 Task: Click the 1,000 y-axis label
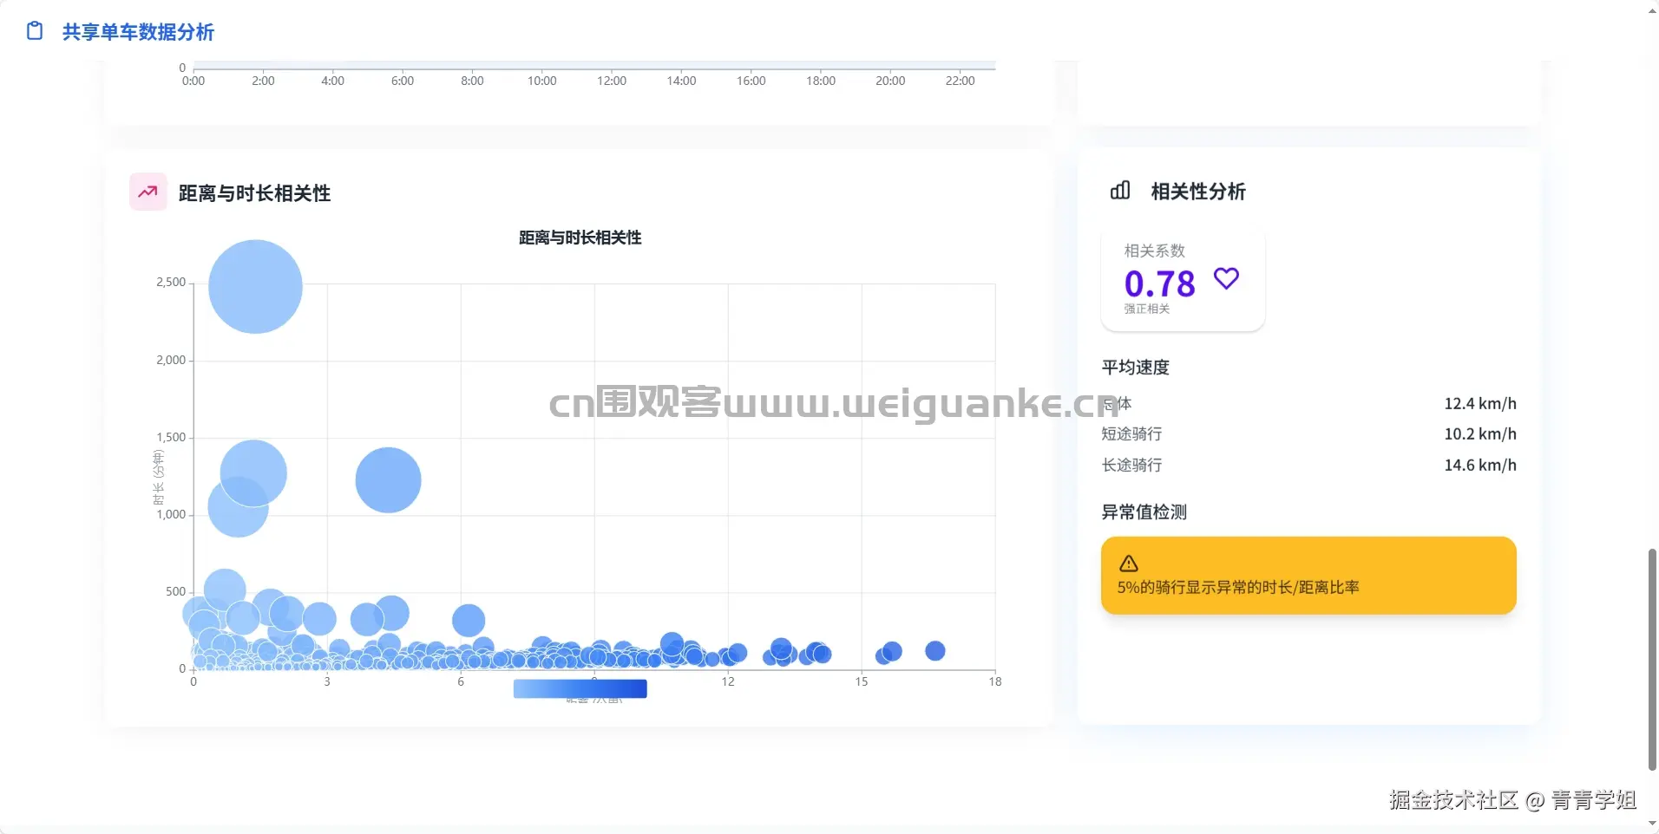[171, 514]
